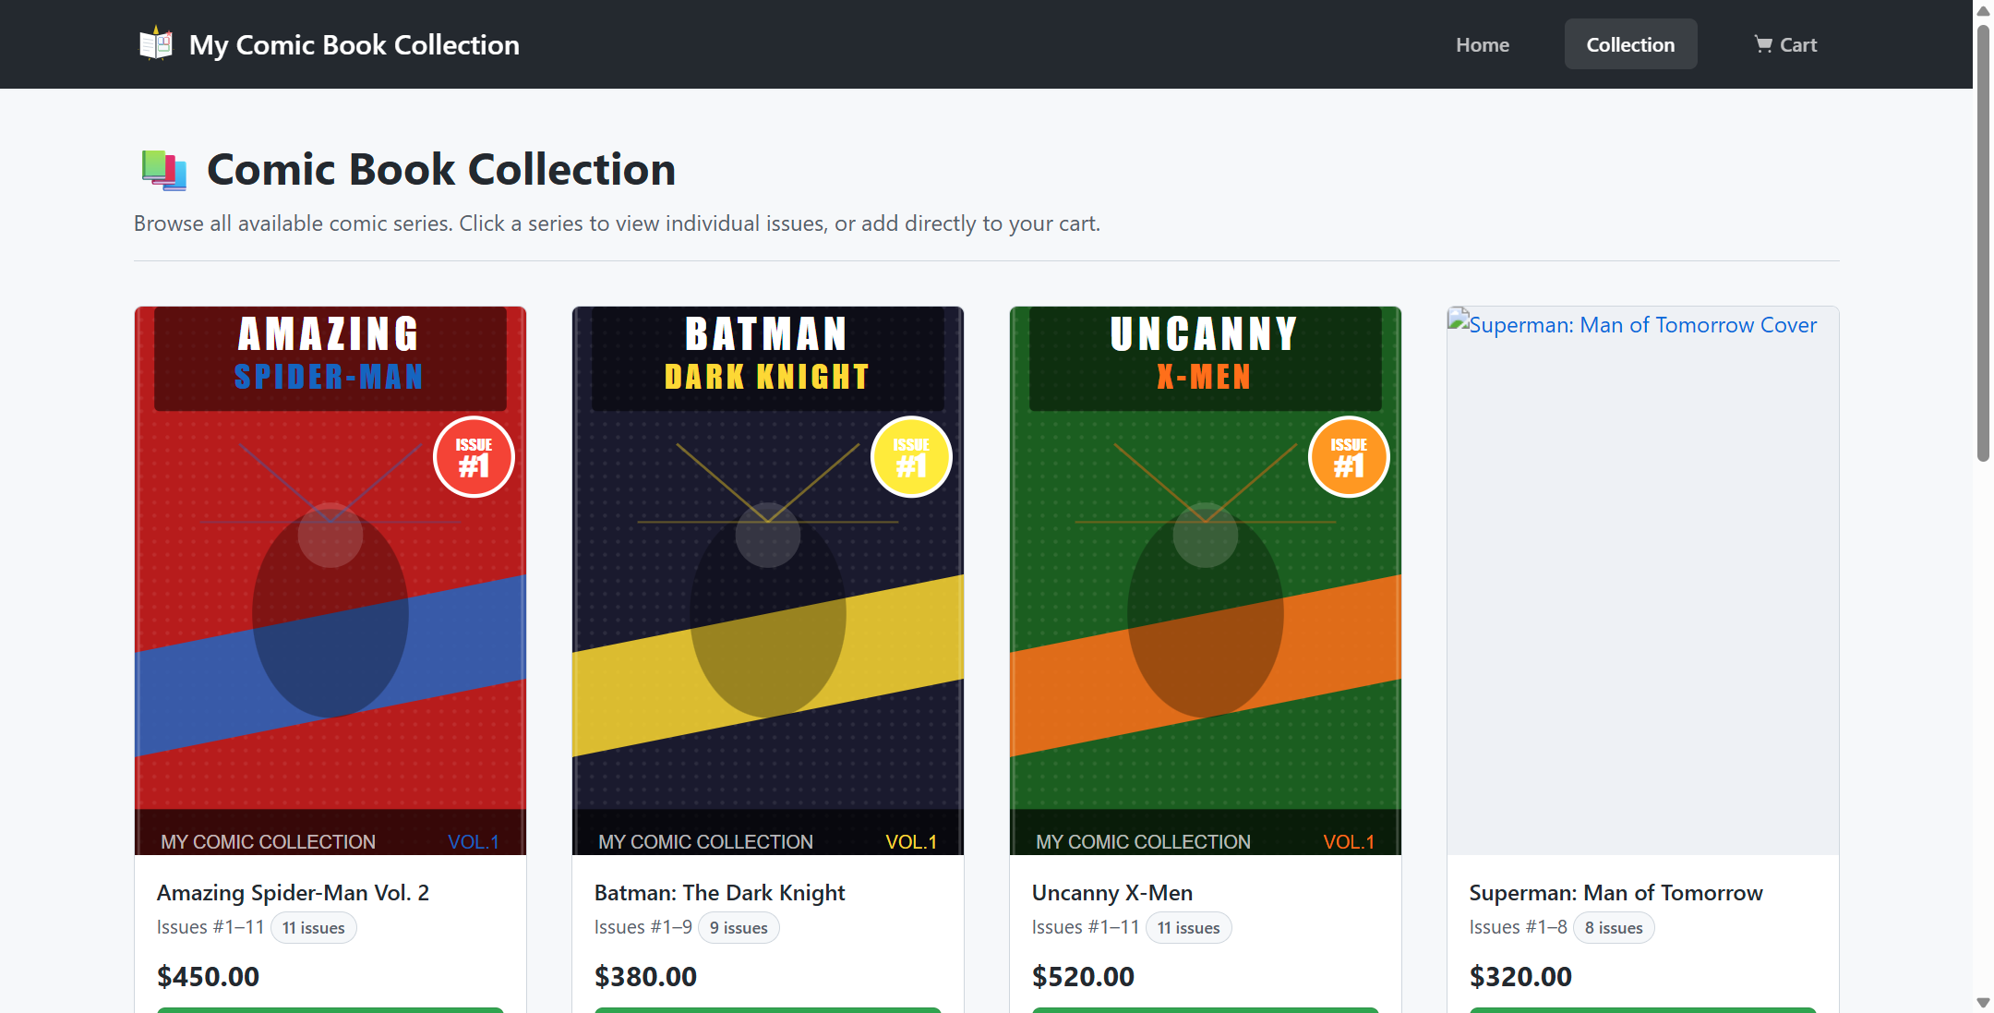Click the shopping cart icon in the navbar
This screenshot has height=1013, width=1994.
point(1762,44)
